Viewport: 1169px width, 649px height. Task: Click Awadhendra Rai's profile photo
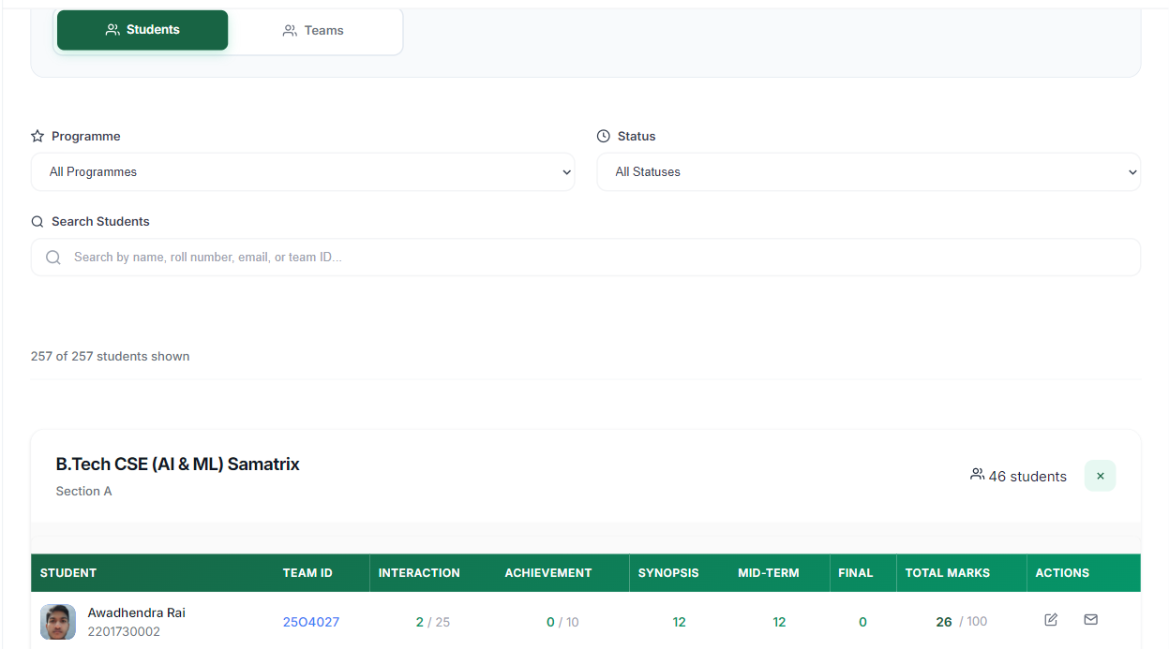(58, 622)
